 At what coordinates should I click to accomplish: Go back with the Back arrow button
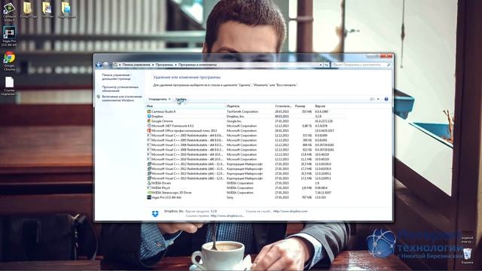[99, 65]
